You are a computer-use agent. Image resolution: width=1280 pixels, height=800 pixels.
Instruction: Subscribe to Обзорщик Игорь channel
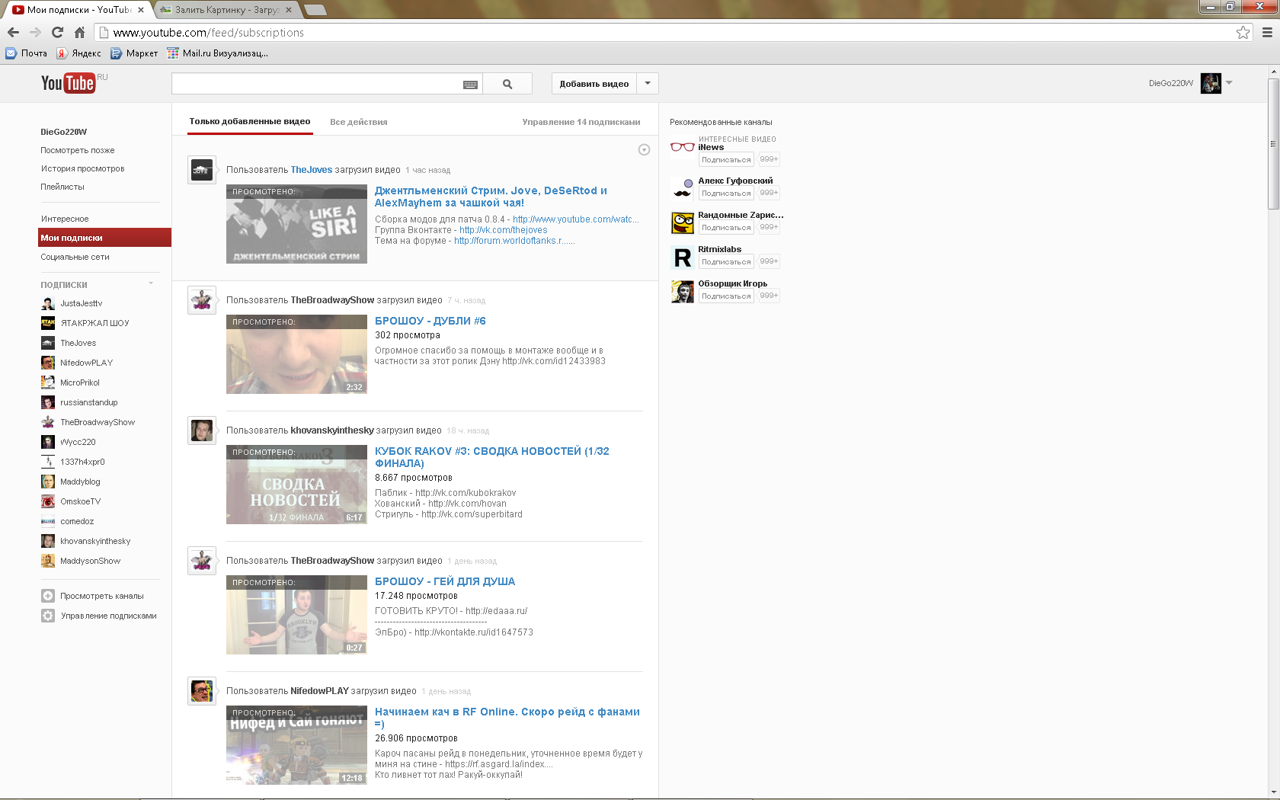pyautogui.click(x=726, y=296)
